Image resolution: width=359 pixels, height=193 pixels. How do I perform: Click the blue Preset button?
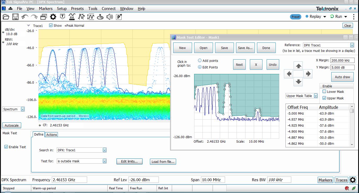tap(296, 17)
